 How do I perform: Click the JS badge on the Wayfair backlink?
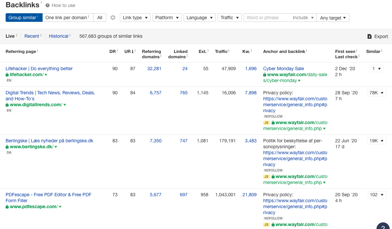pyautogui.click(x=266, y=122)
